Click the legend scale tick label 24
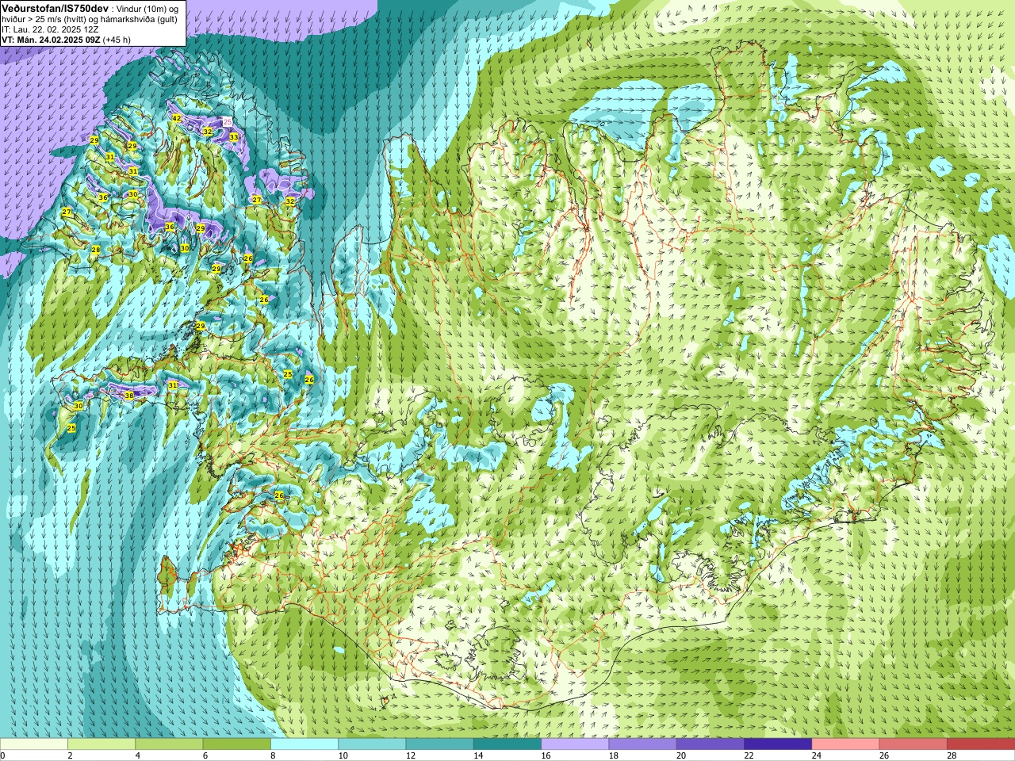The height and width of the screenshot is (761, 1015). point(817,755)
